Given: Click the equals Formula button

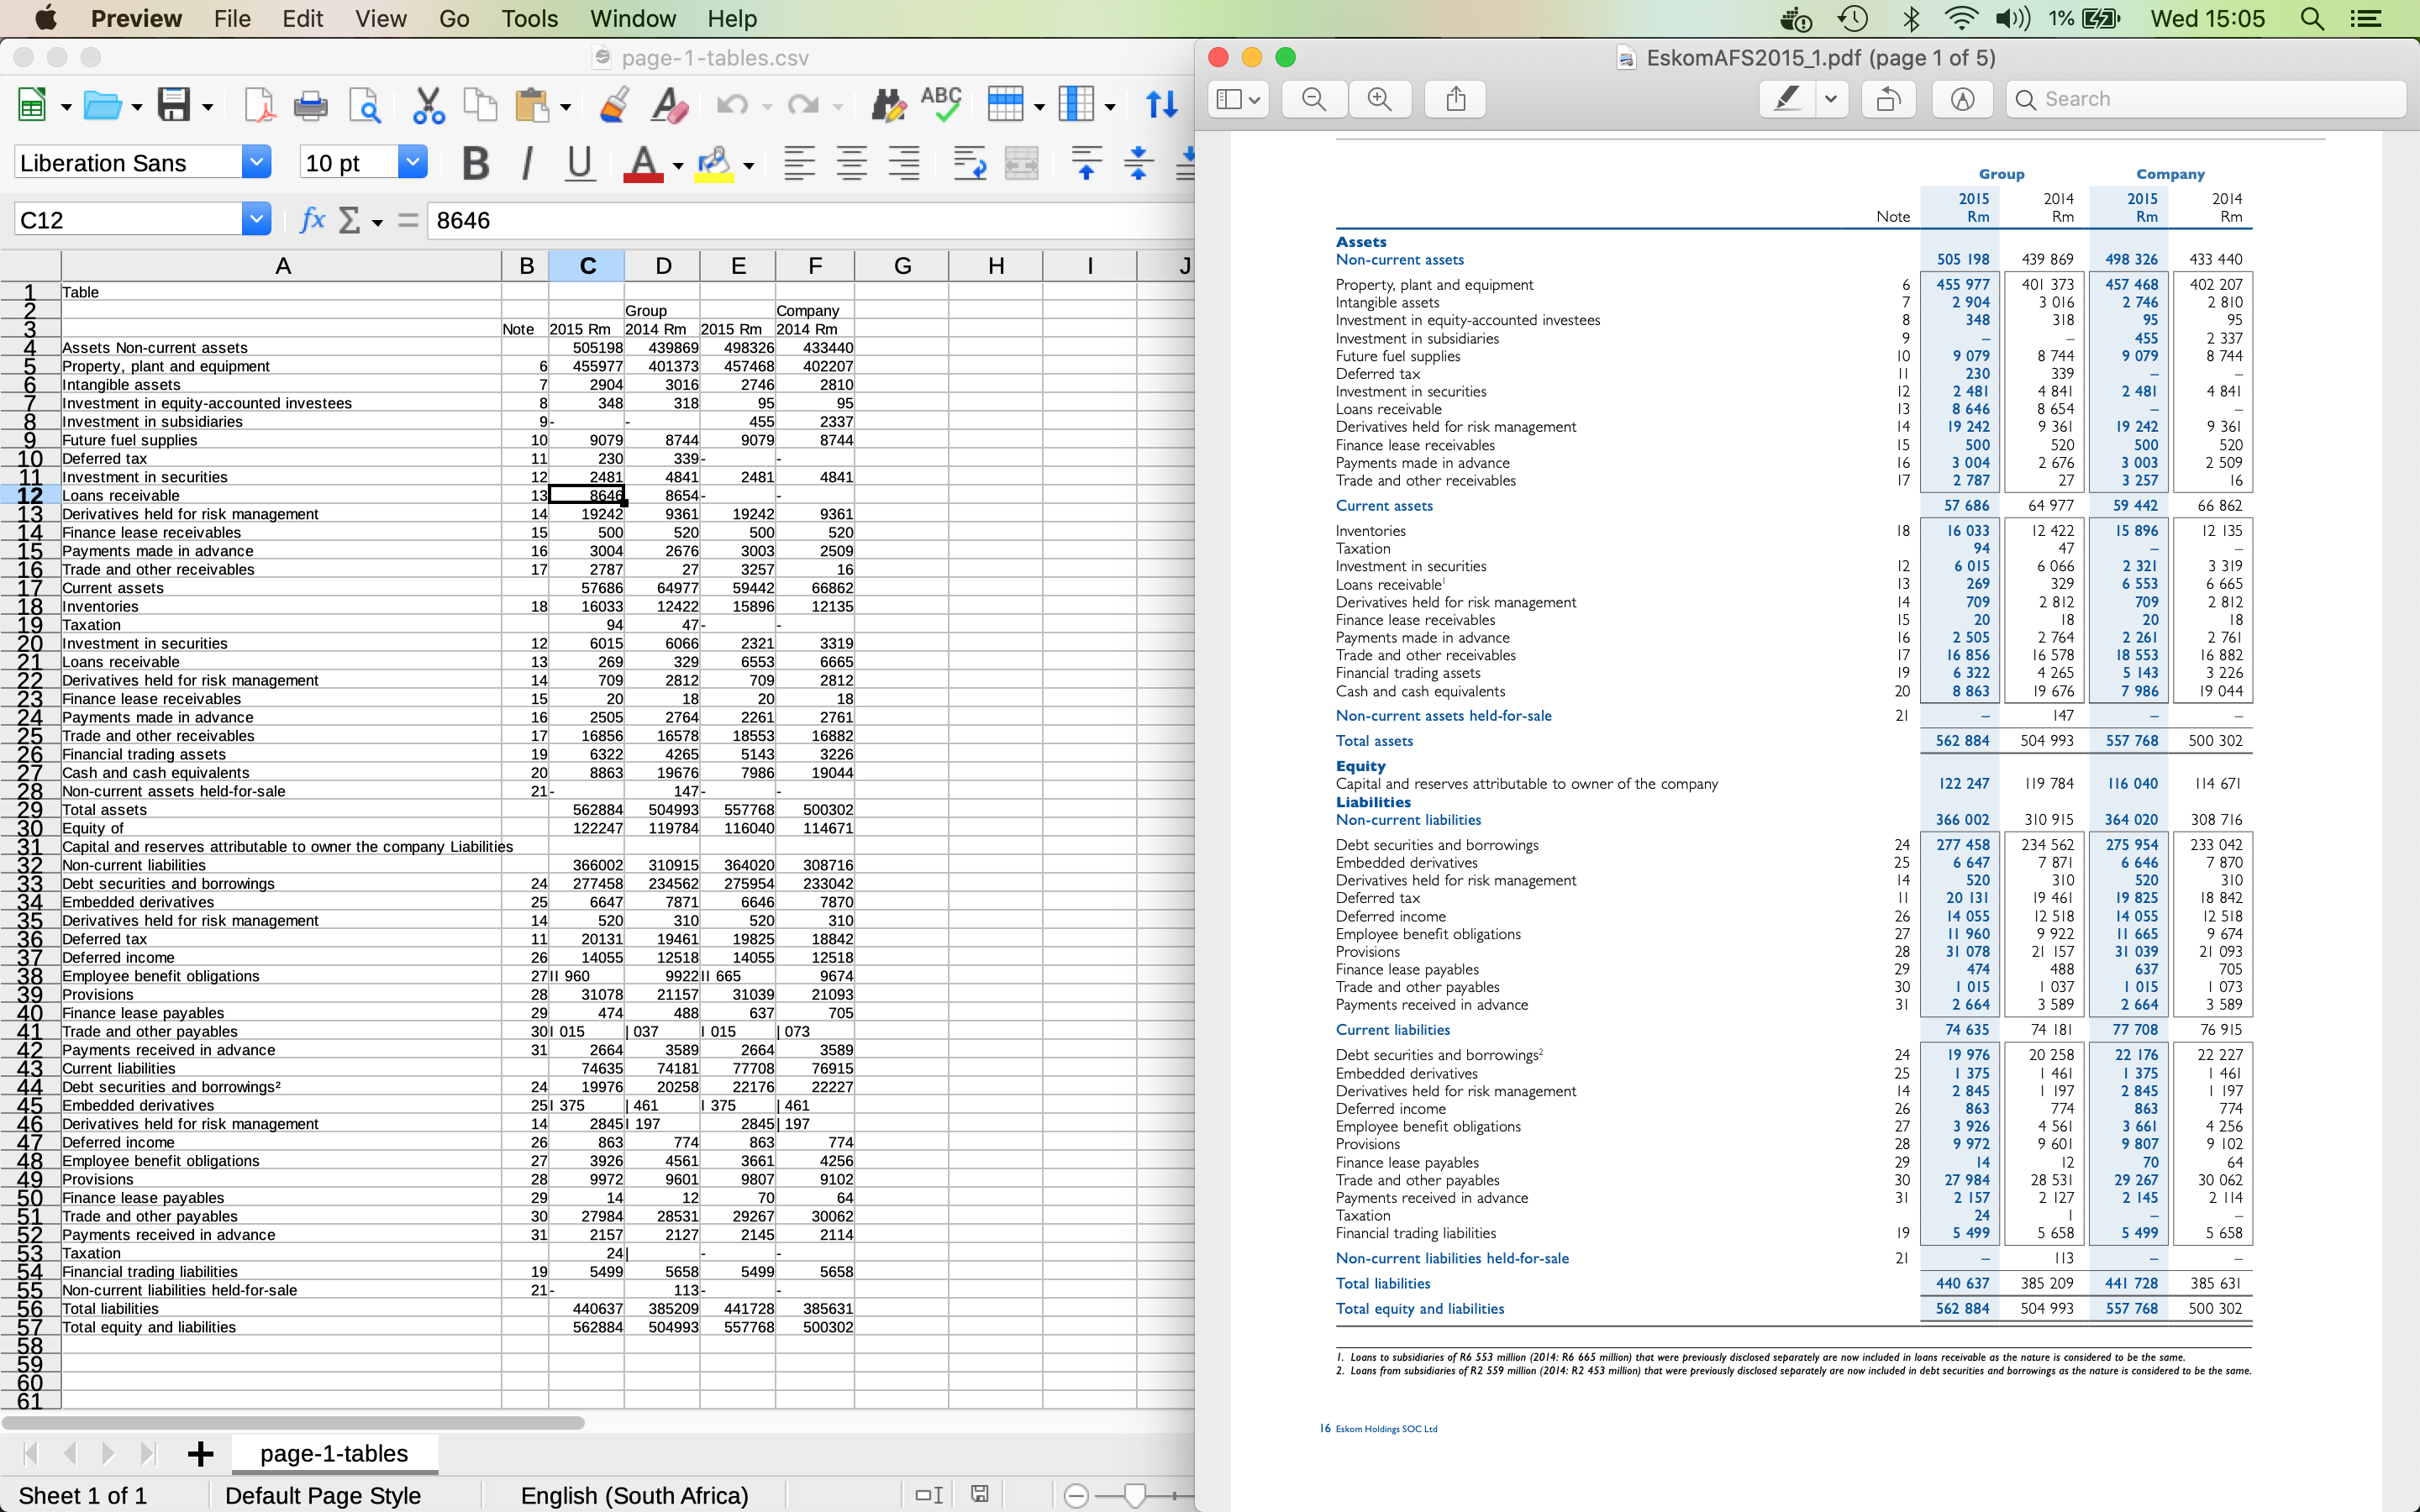Looking at the screenshot, I should click(407, 220).
